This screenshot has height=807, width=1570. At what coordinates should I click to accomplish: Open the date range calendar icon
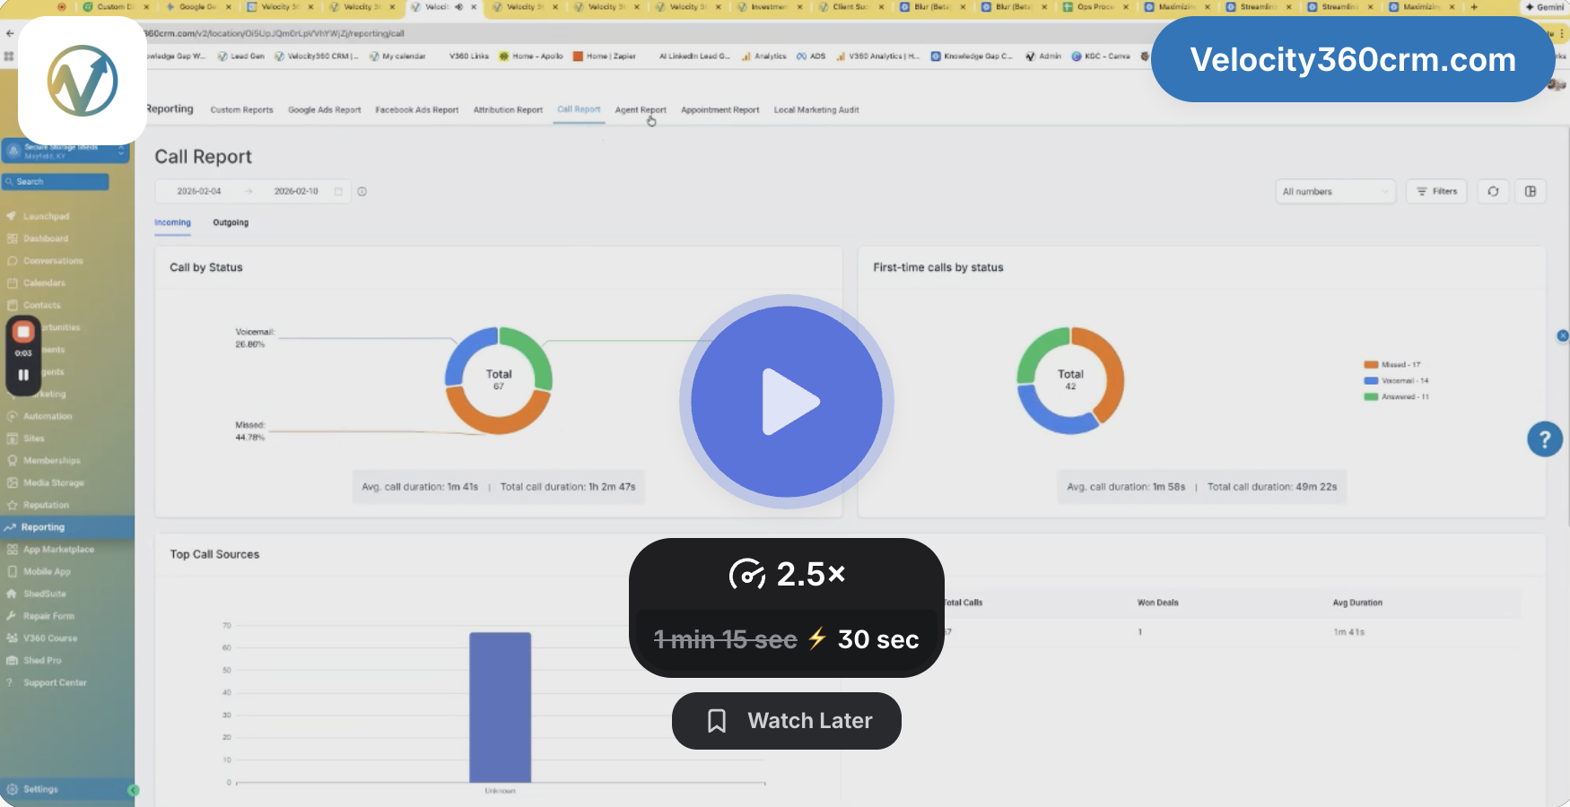338,192
